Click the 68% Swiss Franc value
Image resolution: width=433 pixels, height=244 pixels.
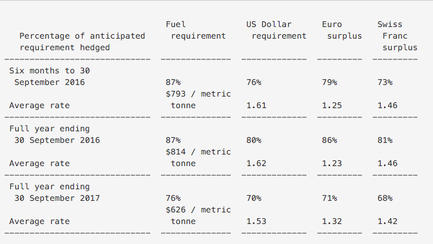pyautogui.click(x=385, y=198)
